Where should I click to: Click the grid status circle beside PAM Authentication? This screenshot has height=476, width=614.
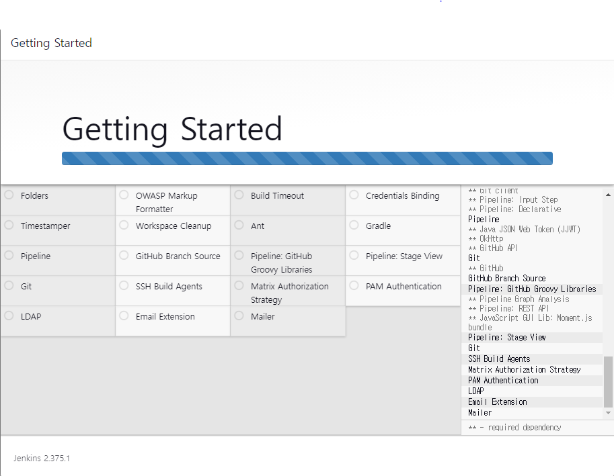point(354,286)
